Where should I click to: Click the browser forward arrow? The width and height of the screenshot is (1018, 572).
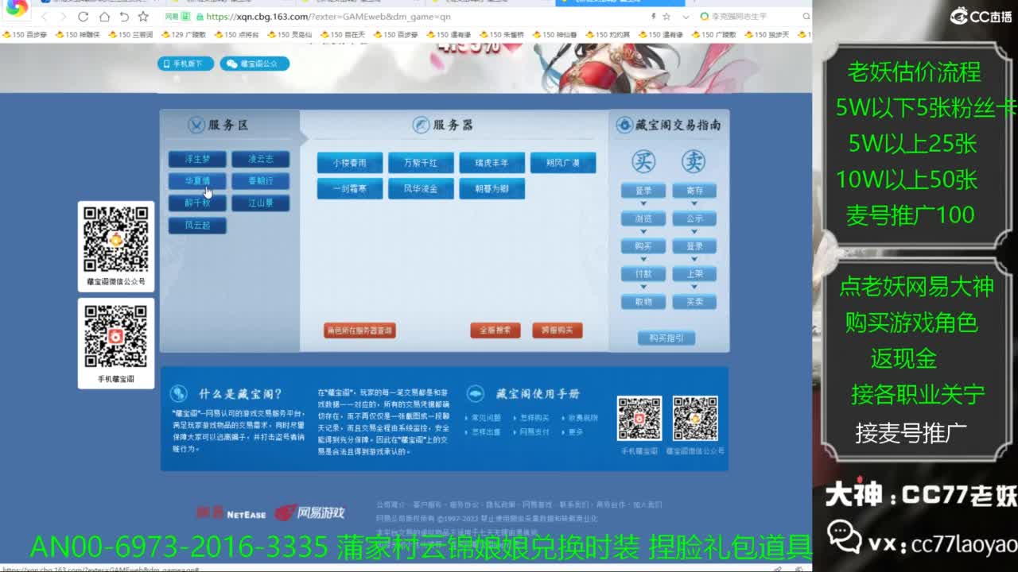coord(63,17)
